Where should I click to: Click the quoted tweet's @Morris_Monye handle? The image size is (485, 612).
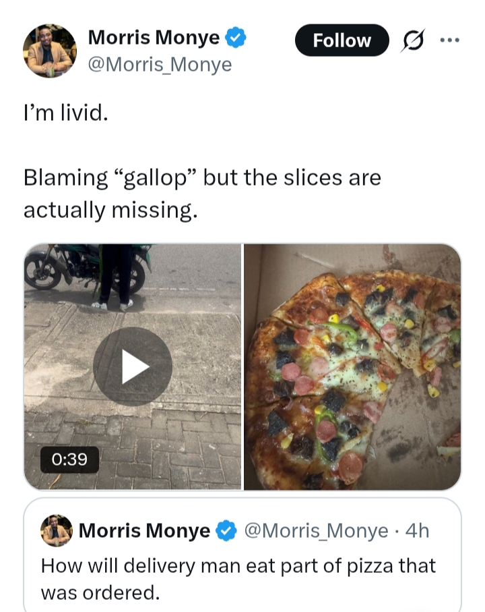click(x=315, y=532)
